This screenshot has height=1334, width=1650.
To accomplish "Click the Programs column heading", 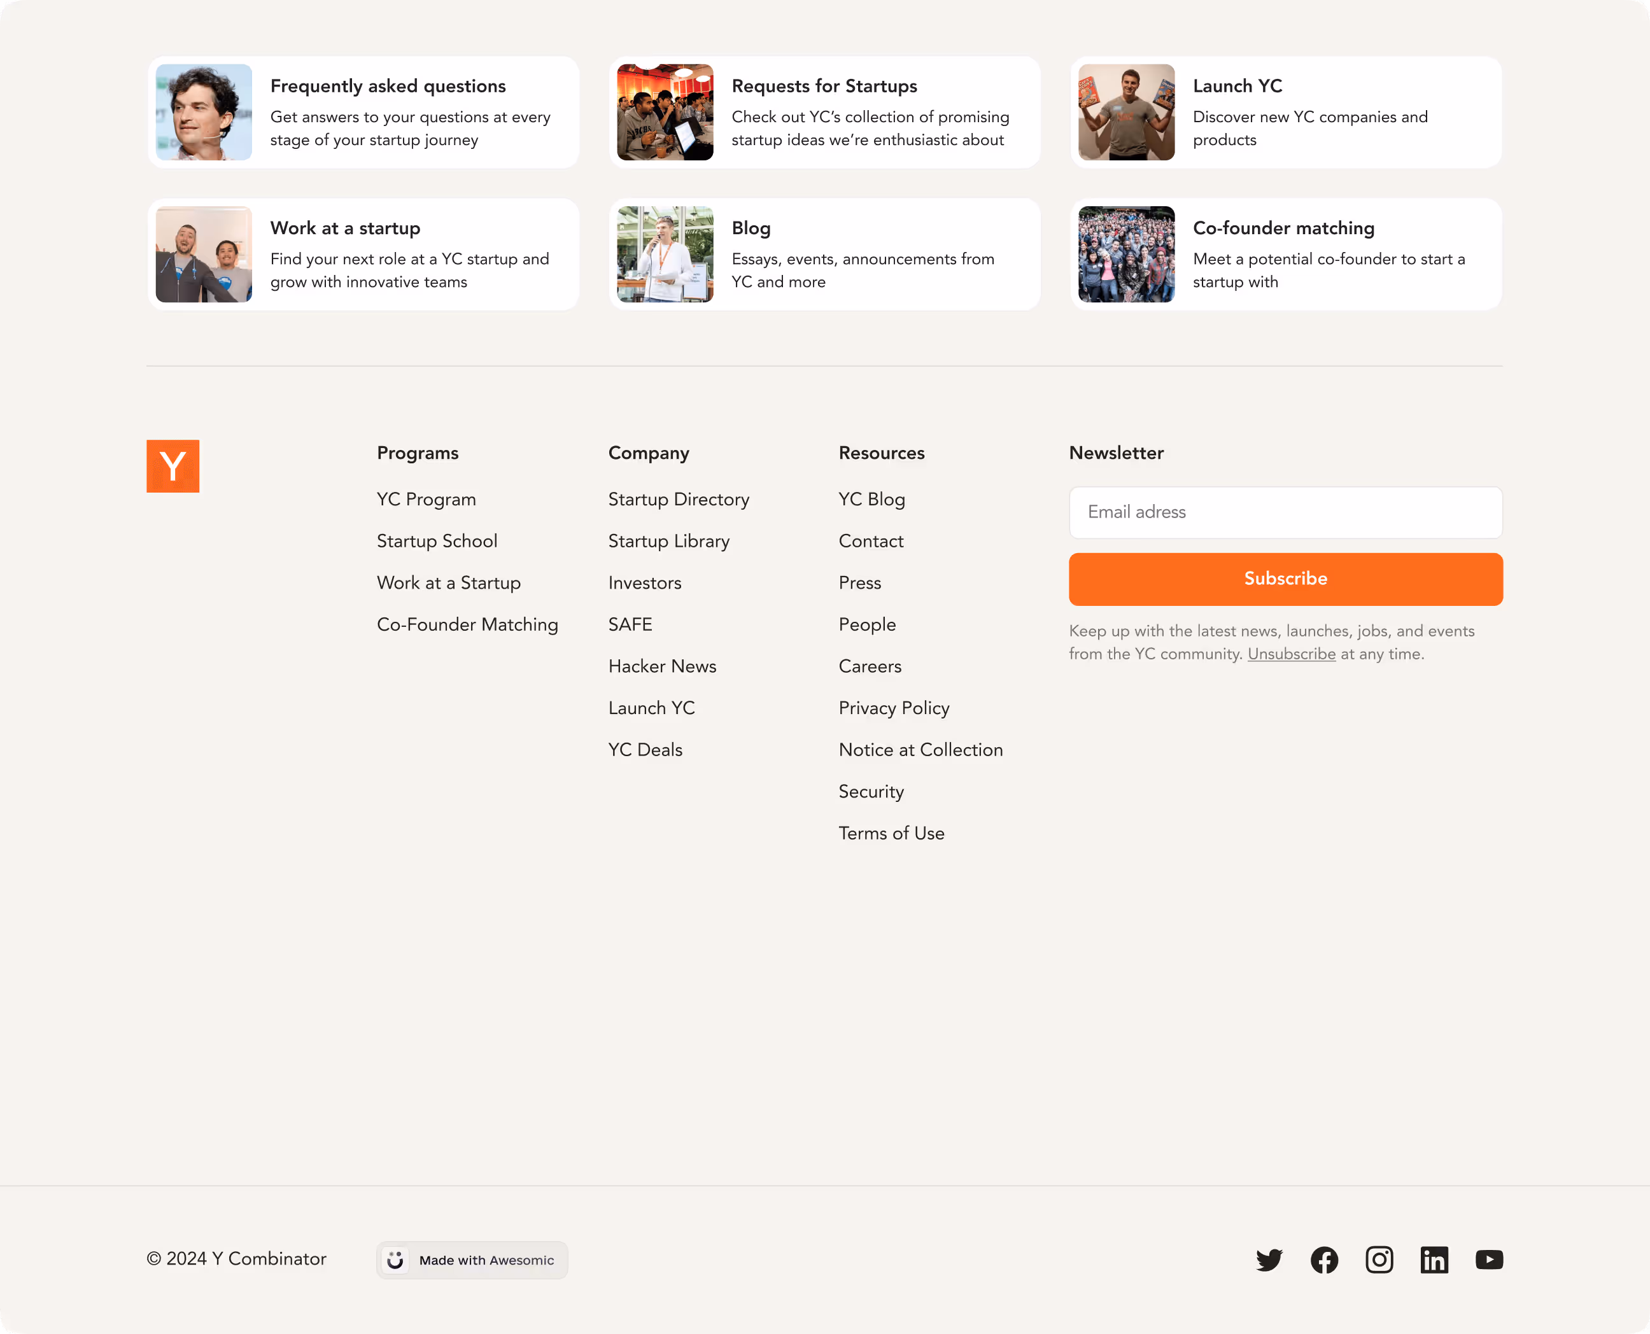I will pos(418,453).
